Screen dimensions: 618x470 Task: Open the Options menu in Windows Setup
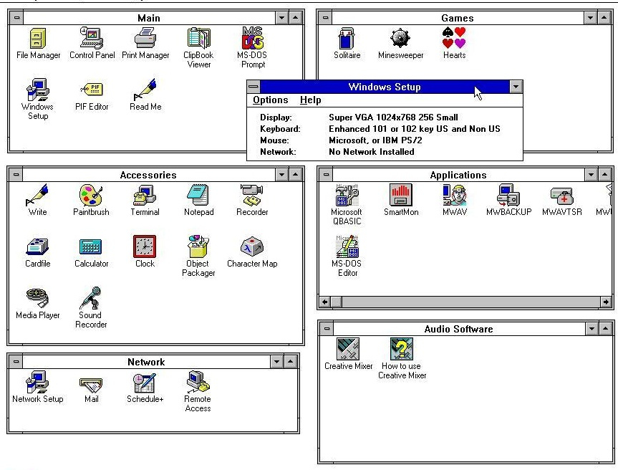(270, 100)
